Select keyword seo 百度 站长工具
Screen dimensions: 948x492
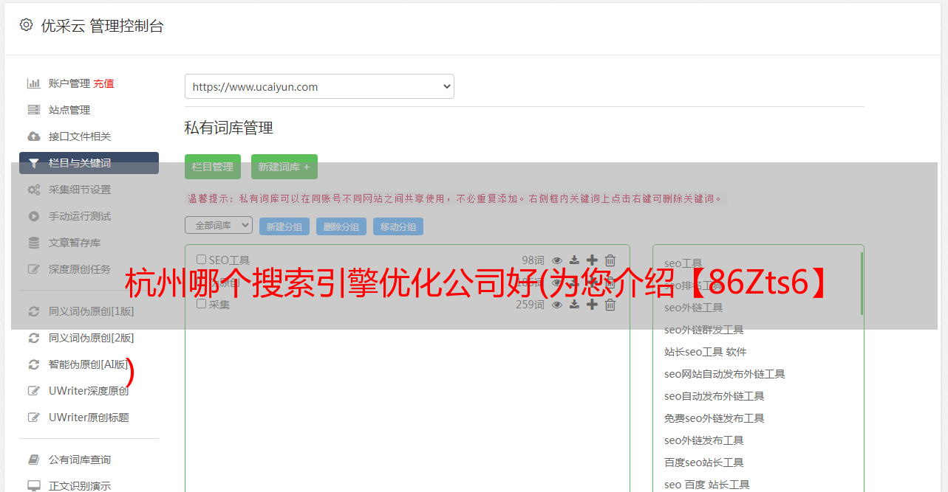pos(707,485)
